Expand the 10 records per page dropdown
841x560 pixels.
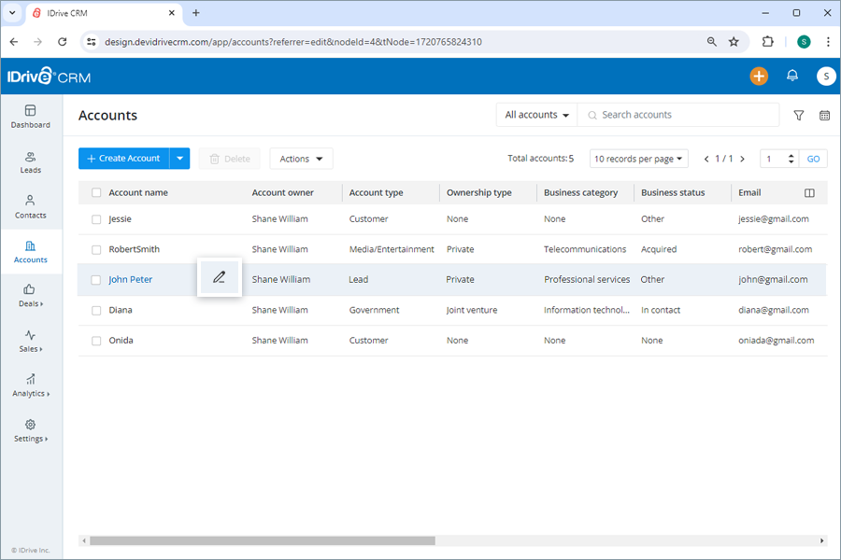(638, 158)
